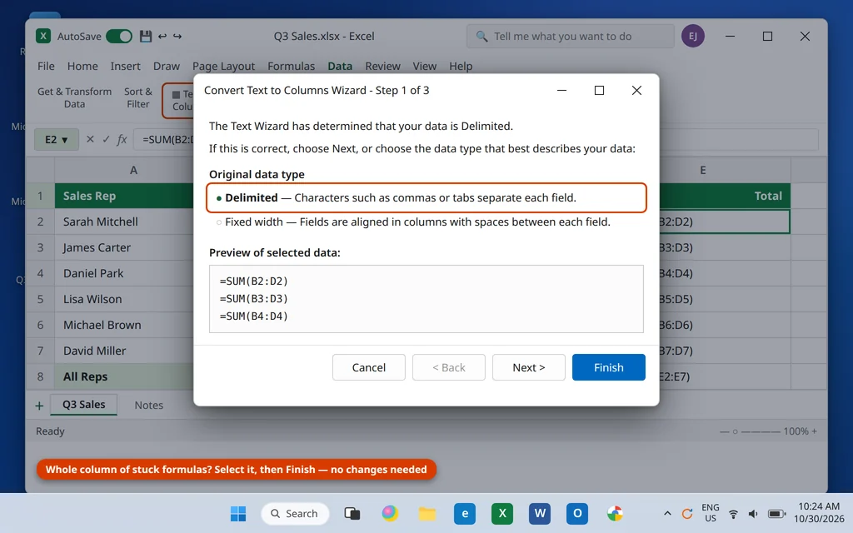The height and width of the screenshot is (533, 853).
Task: Switch to the Home ribbon tab
Action: coord(82,66)
